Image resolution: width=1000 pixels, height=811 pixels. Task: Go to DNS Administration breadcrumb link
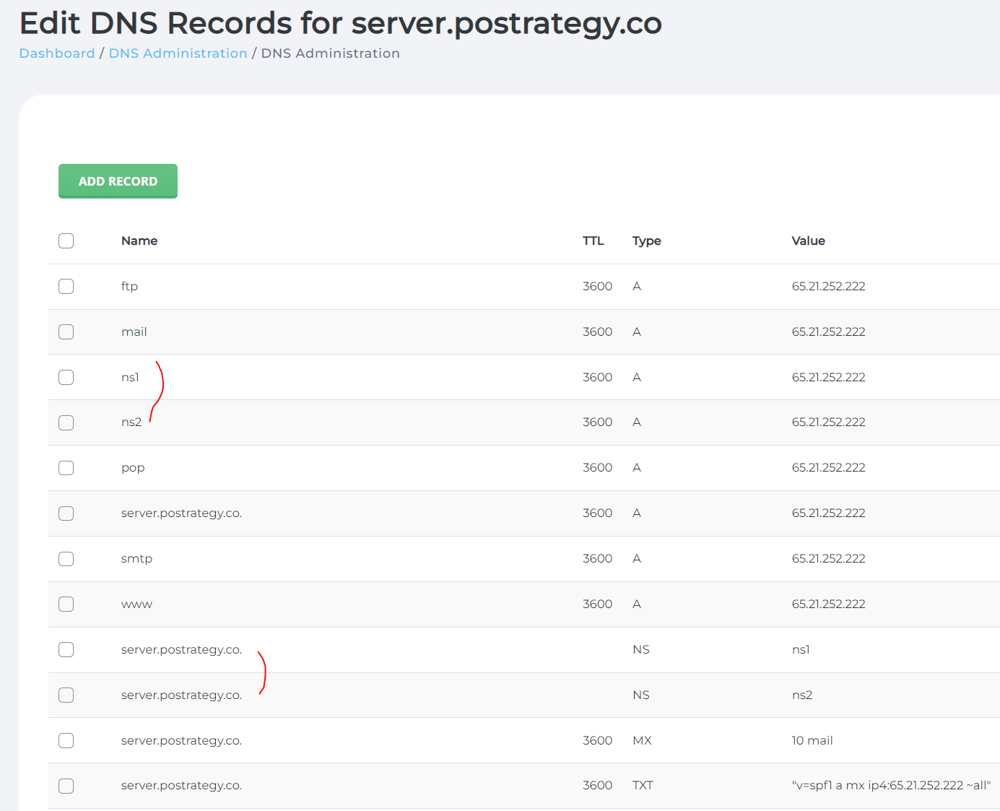(178, 53)
